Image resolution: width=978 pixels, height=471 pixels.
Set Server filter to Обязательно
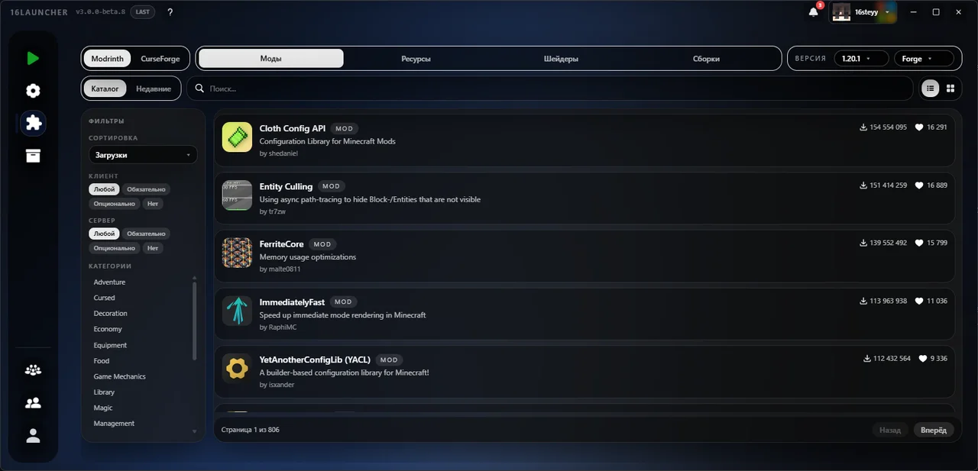tap(146, 234)
